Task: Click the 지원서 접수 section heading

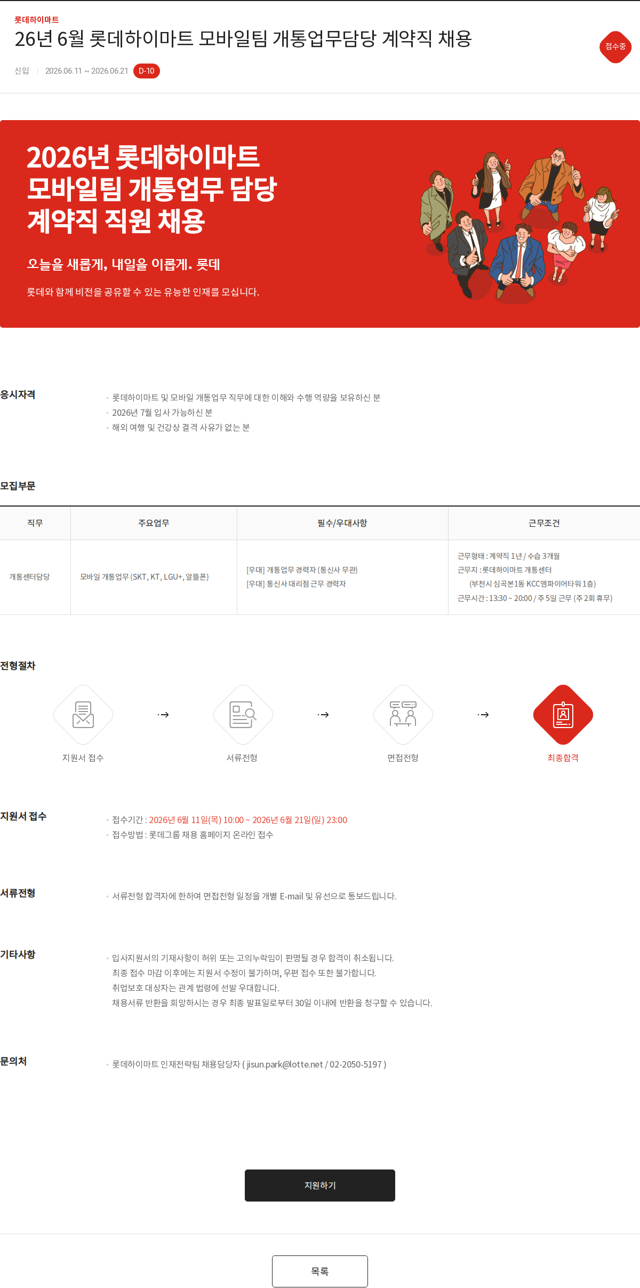Action: click(23, 816)
